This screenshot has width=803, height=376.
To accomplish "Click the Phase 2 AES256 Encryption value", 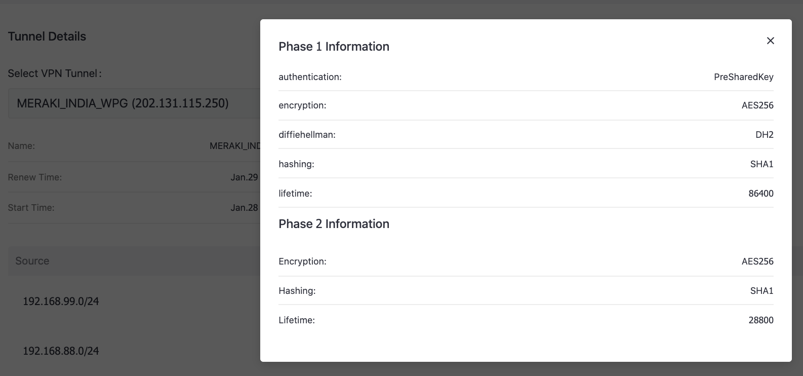I will pyautogui.click(x=757, y=261).
